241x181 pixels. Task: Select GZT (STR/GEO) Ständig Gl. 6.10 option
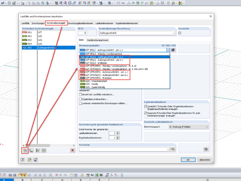(125, 66)
